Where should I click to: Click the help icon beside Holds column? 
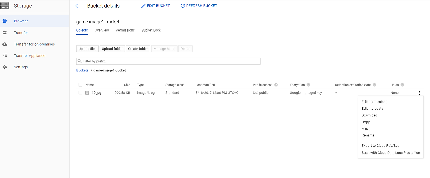click(x=402, y=85)
